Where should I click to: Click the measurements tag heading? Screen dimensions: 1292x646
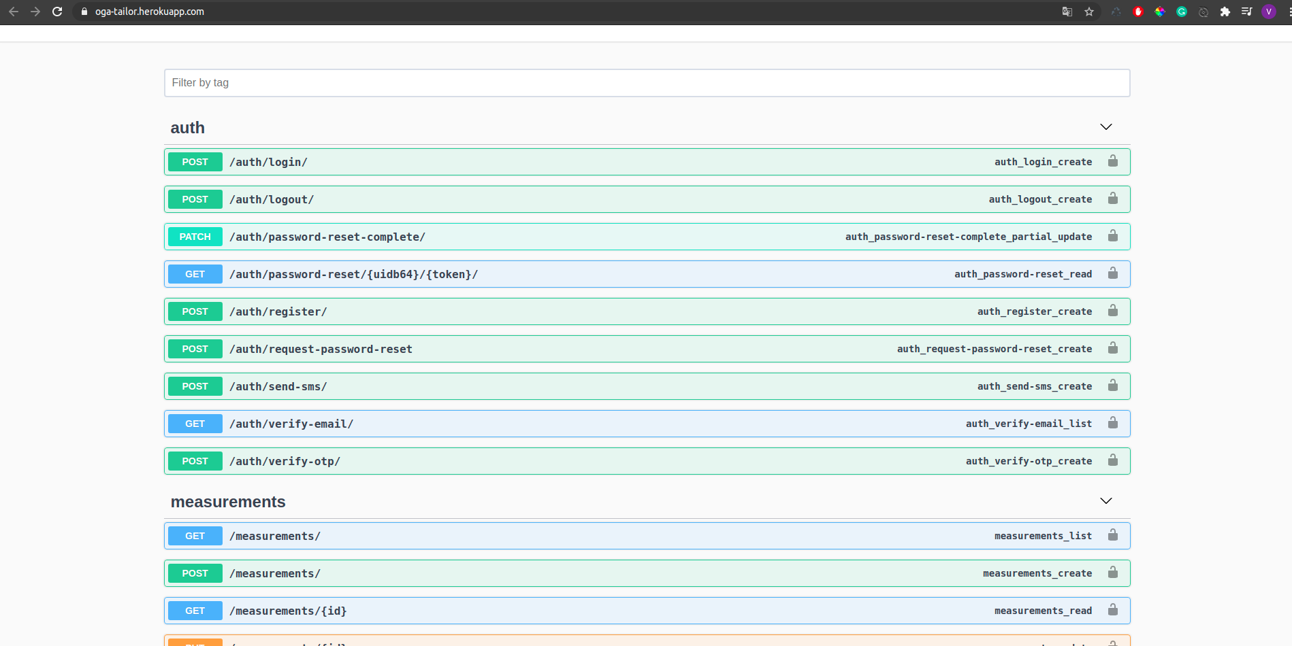pyautogui.click(x=228, y=502)
